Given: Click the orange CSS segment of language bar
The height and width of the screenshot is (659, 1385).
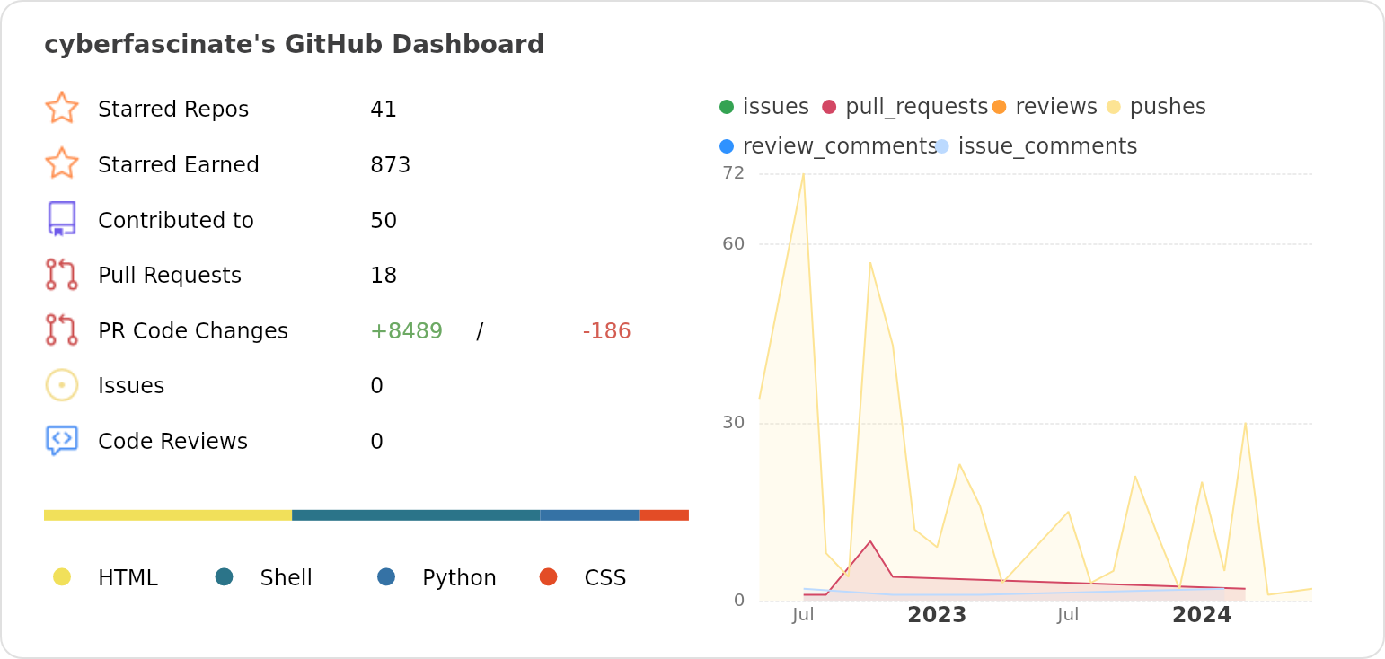Looking at the screenshot, I should [664, 515].
